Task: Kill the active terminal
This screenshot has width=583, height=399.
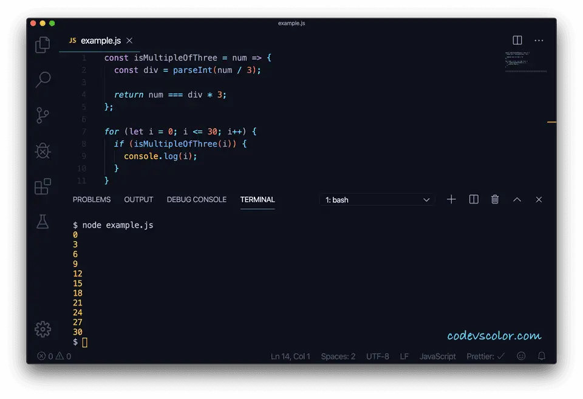Action: point(495,199)
